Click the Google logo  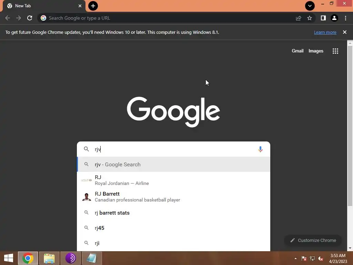(x=173, y=112)
